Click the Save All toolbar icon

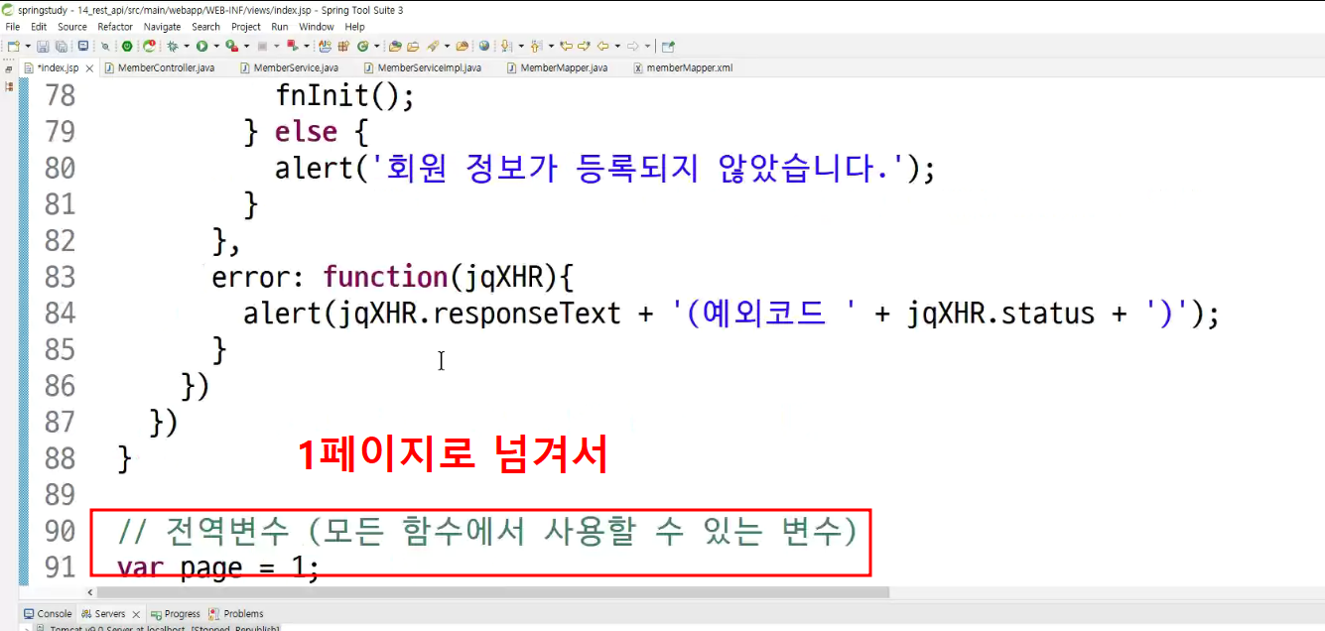[62, 46]
